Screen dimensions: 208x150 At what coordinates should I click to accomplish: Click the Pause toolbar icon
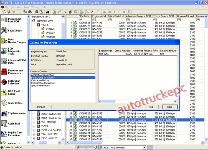coord(119,12)
